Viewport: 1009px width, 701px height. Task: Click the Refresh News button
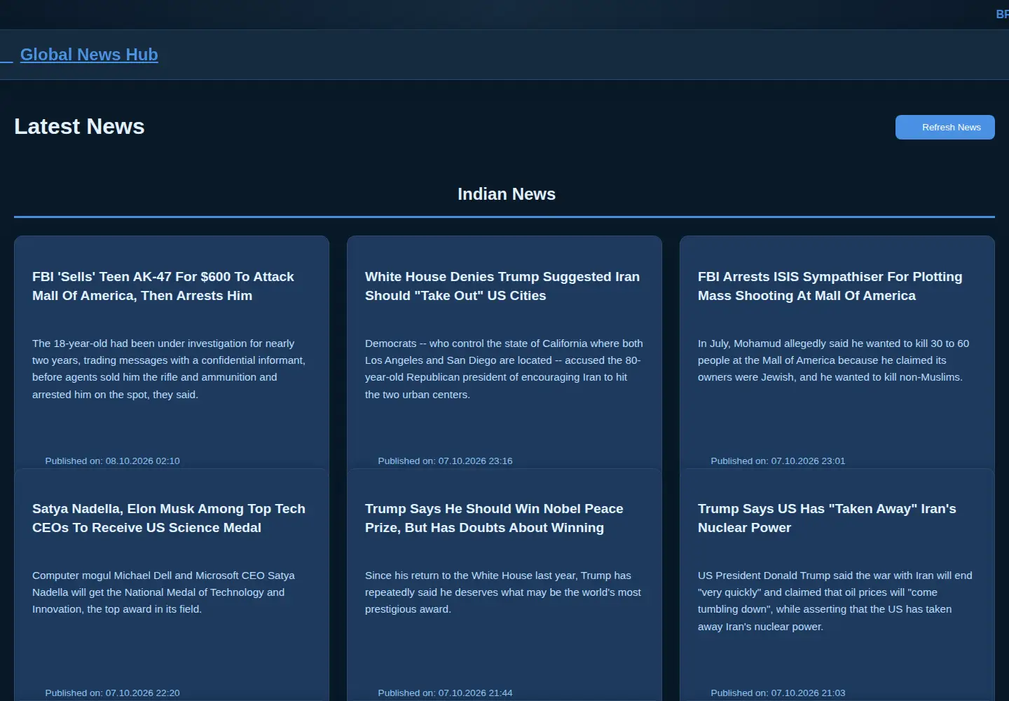tap(945, 127)
